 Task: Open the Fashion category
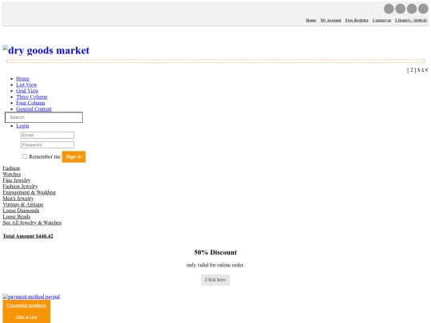pos(11,168)
